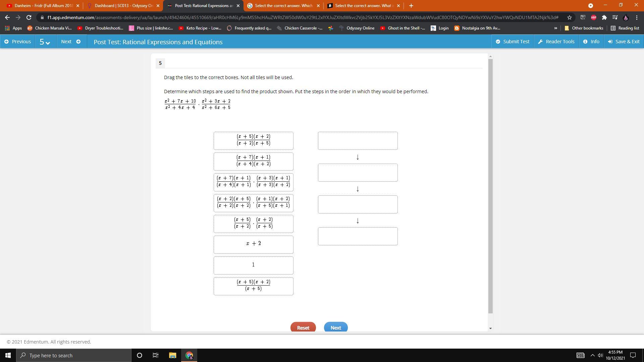Viewport: 644px width, 362px height.
Task: Bookmark page with star icon
Action: [x=569, y=17]
